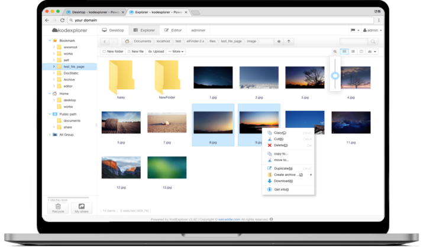The image size is (423, 247).
Task: Click the storage usage progress bar
Action: (x=68, y=198)
